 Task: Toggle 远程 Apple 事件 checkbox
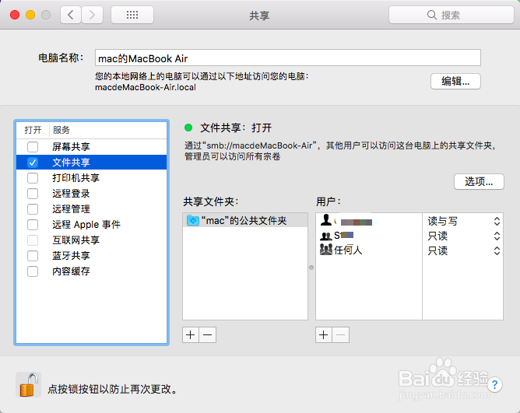[x=33, y=225]
